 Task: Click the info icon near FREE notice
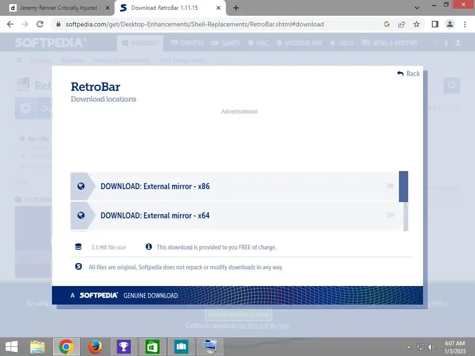point(149,247)
